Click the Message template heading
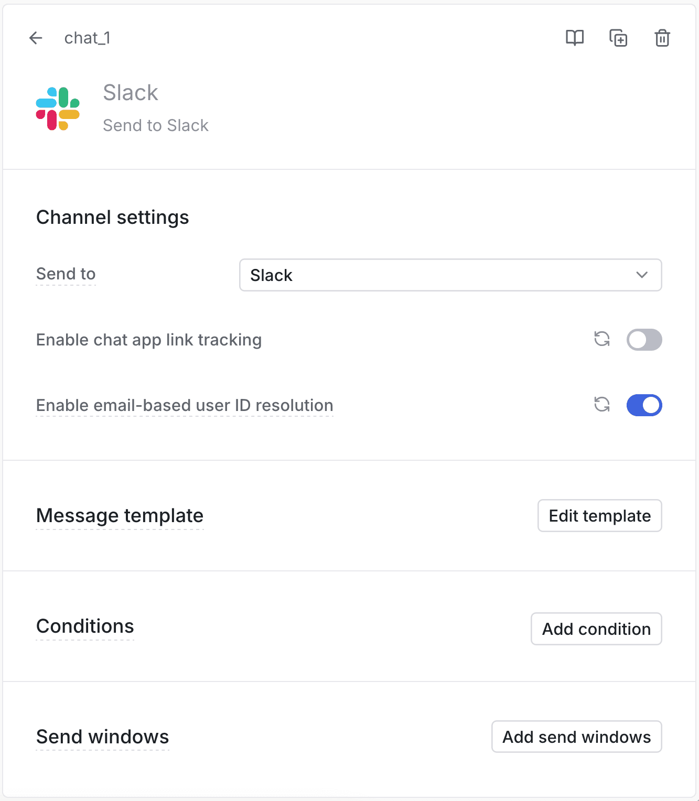This screenshot has height=801, width=699. coord(120,515)
